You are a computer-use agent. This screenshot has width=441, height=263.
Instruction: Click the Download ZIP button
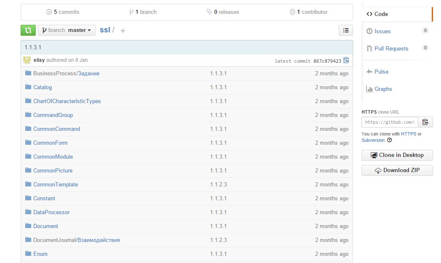point(397,170)
